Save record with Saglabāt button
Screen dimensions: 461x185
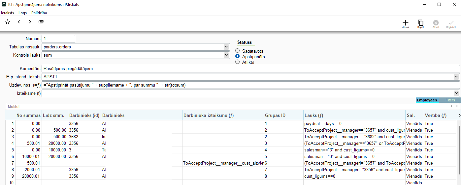click(x=451, y=24)
